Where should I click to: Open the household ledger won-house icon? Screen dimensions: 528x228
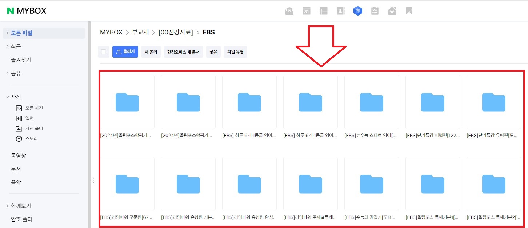pos(392,11)
